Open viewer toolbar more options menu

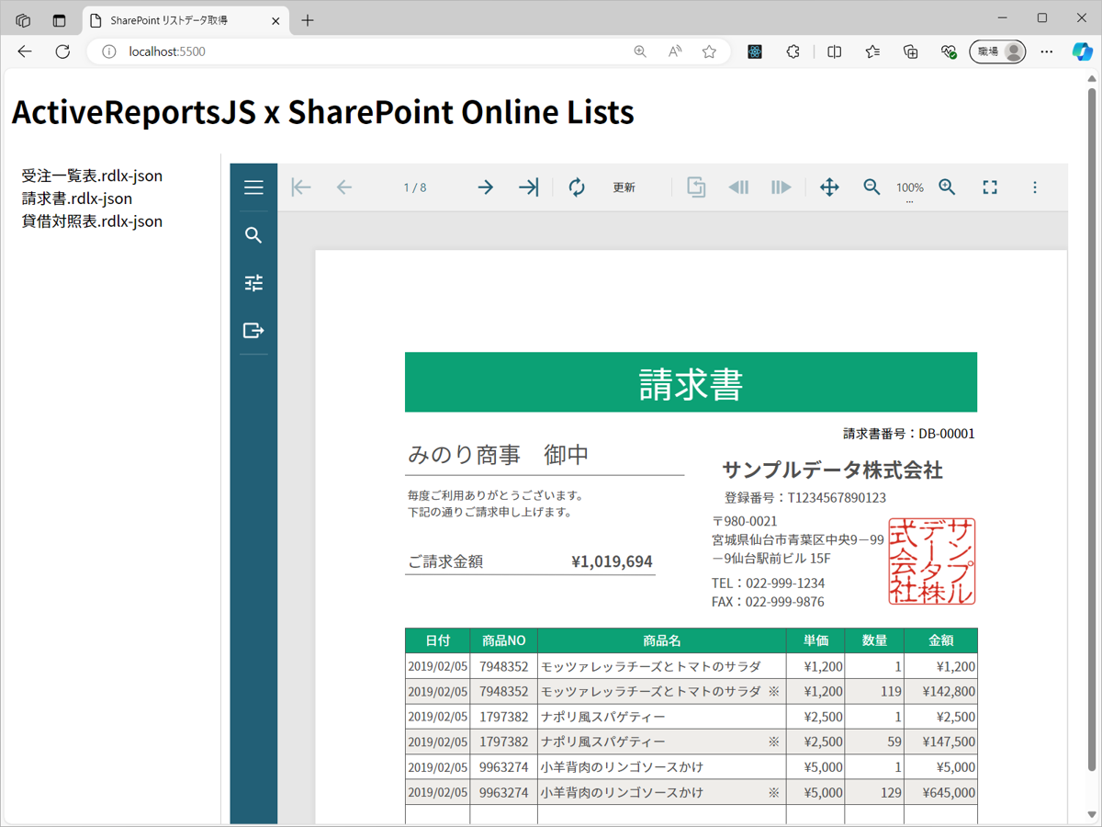point(1035,187)
